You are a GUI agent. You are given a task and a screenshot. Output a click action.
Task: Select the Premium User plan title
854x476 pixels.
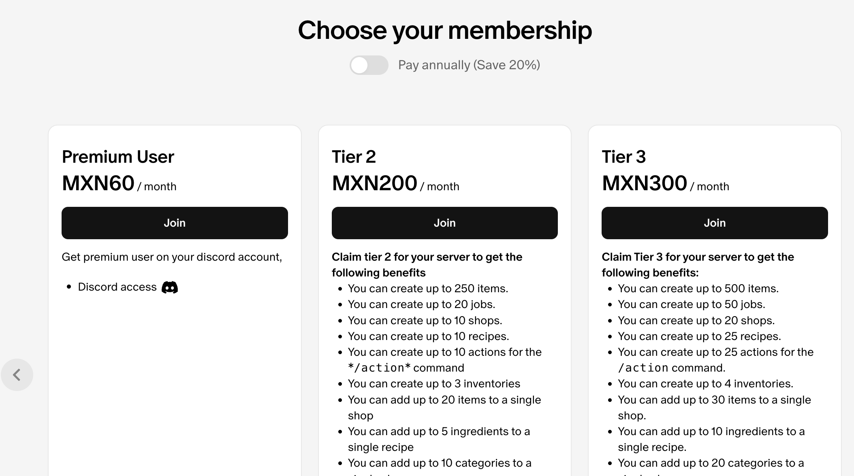118,157
